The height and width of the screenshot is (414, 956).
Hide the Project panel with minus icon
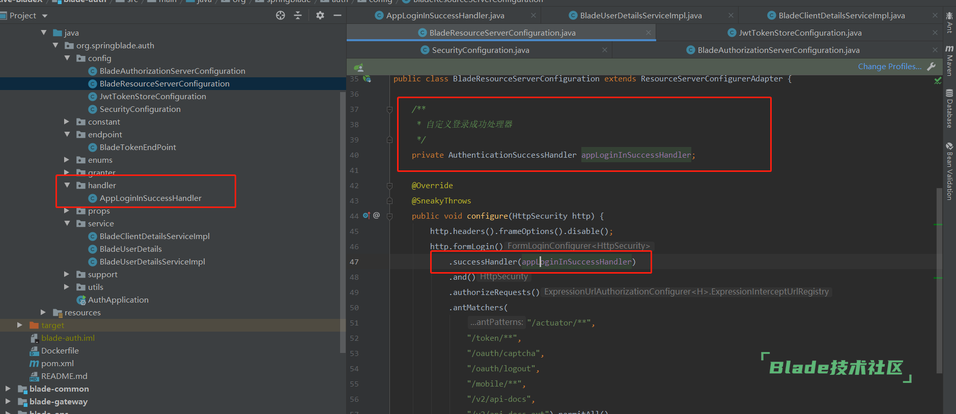click(337, 15)
